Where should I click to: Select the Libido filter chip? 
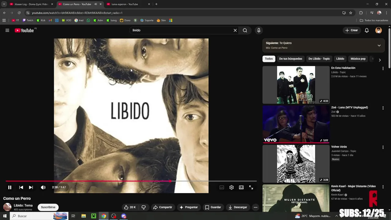340,59
